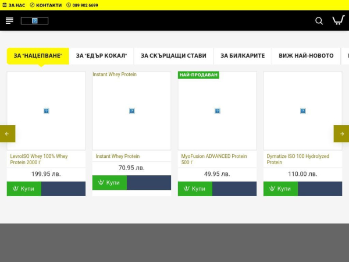Open LevroISO Whey 100% Whey Protein title
This screenshot has width=349, height=262.
click(39, 160)
